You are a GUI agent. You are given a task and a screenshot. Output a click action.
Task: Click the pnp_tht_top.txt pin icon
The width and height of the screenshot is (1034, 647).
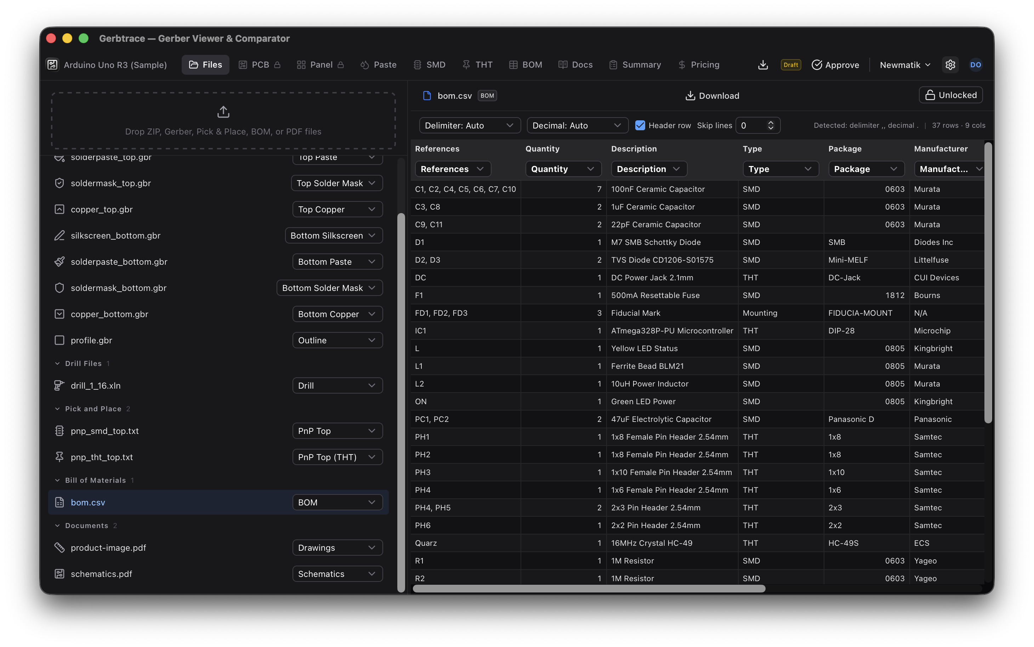tap(59, 457)
